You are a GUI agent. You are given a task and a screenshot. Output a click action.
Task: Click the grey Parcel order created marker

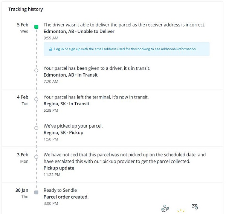coord(36,192)
